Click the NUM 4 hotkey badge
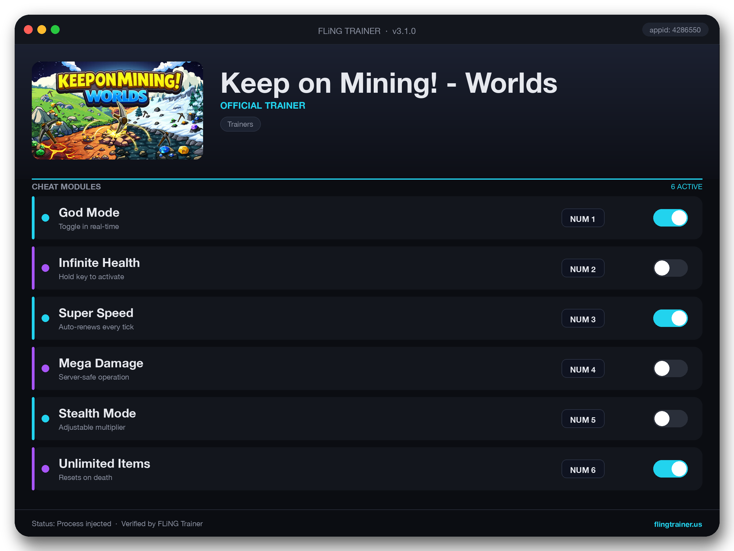The height and width of the screenshot is (551, 734). 583,368
